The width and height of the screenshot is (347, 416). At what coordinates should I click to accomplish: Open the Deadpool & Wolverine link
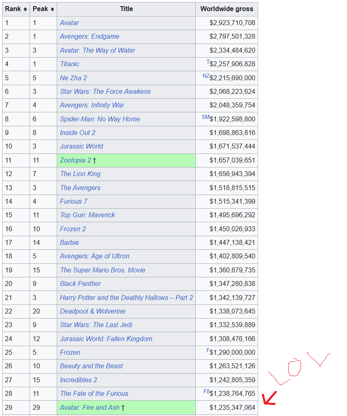[x=93, y=311]
